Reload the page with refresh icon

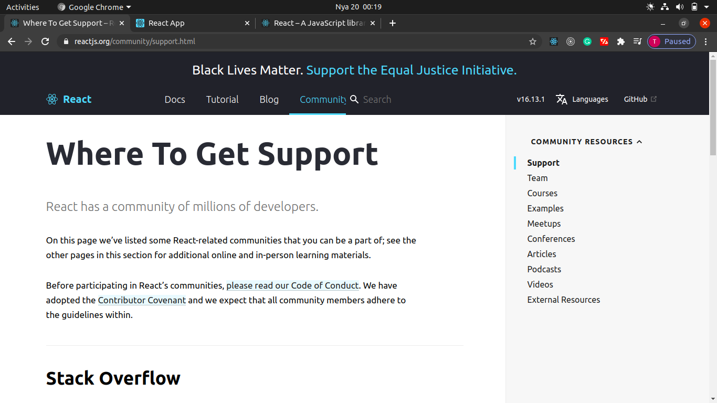(45, 41)
